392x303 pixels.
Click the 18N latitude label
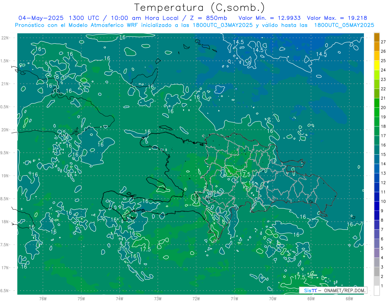6,222
